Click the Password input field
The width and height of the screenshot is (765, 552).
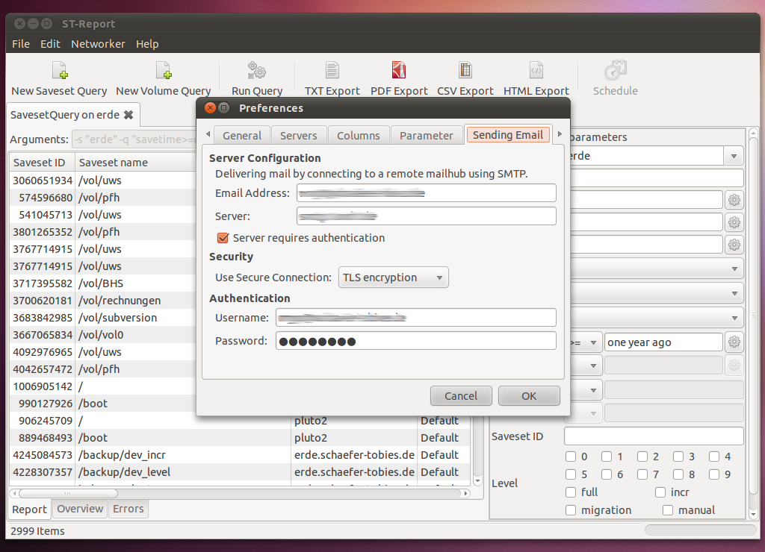pyautogui.click(x=415, y=341)
